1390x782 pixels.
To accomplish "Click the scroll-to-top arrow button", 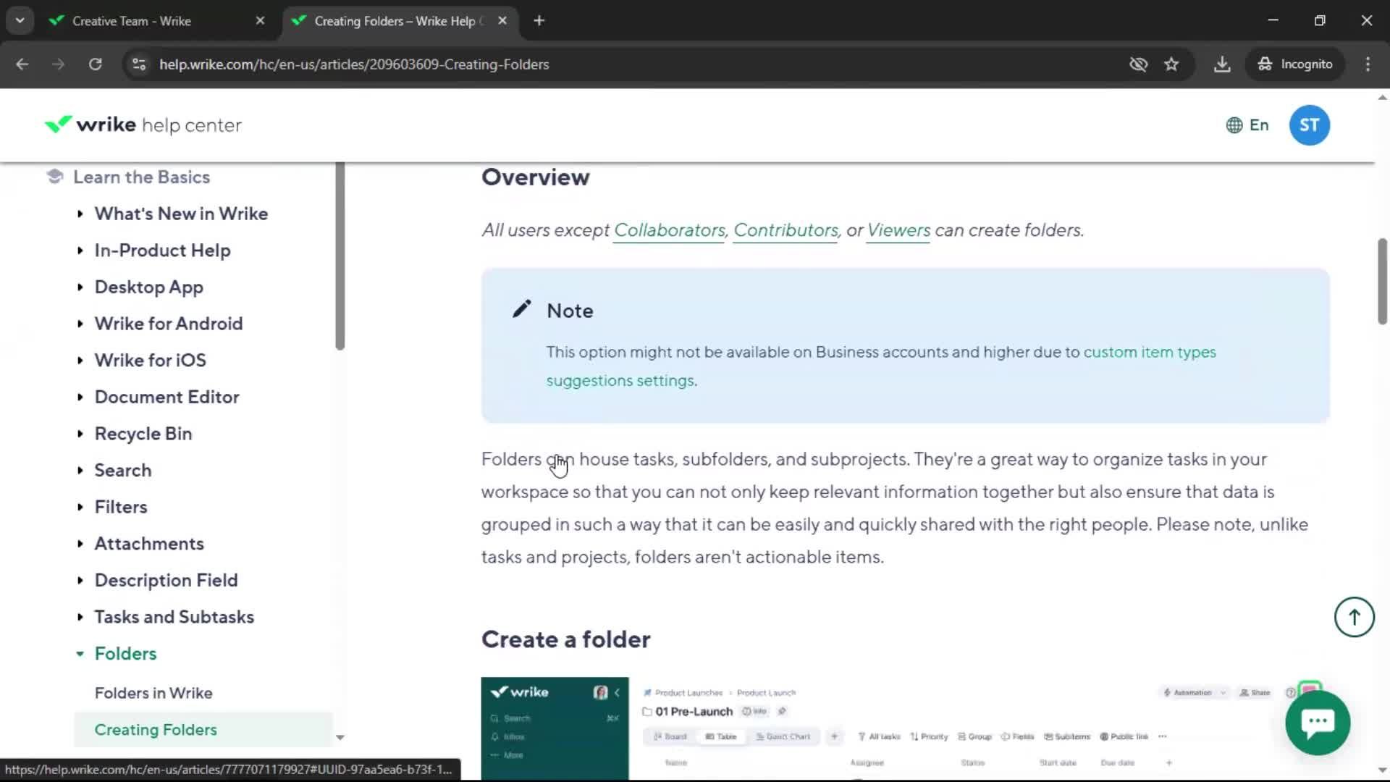I will click(x=1354, y=617).
